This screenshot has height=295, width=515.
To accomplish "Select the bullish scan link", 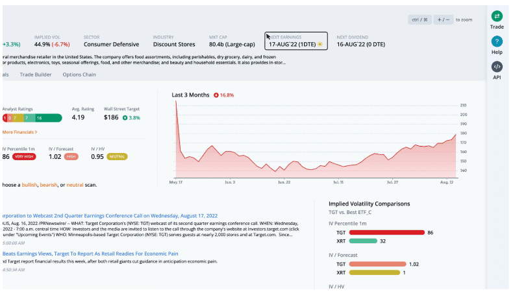I will 30,185.
